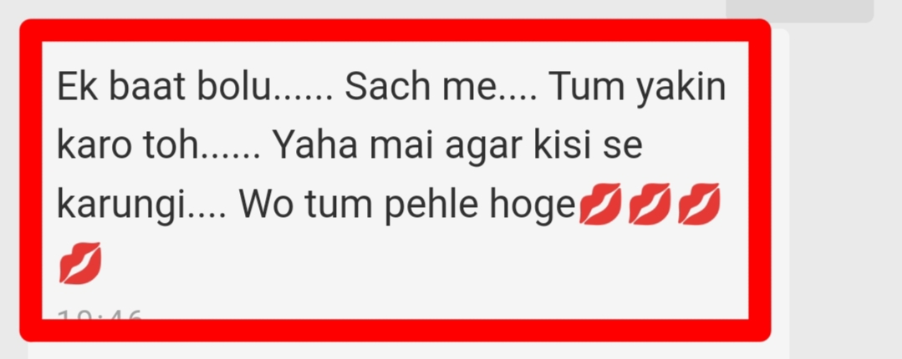
Task: Click the words "karo toh"
Action: click(126, 146)
